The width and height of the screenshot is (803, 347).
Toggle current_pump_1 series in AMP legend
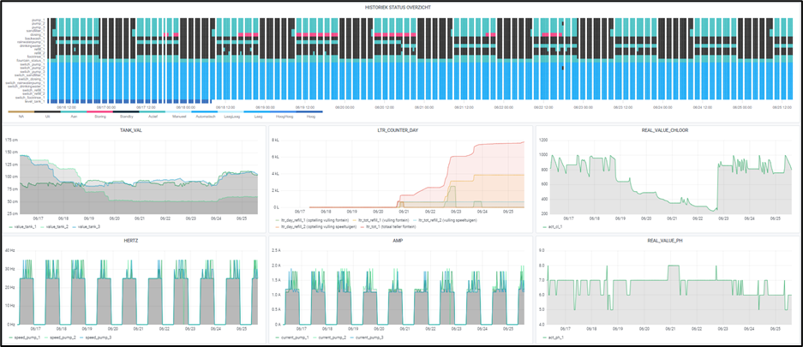click(293, 338)
